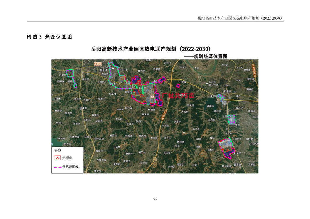Click the red 厂址共75亩 annotation text
The image size is (310, 219).
(178, 96)
